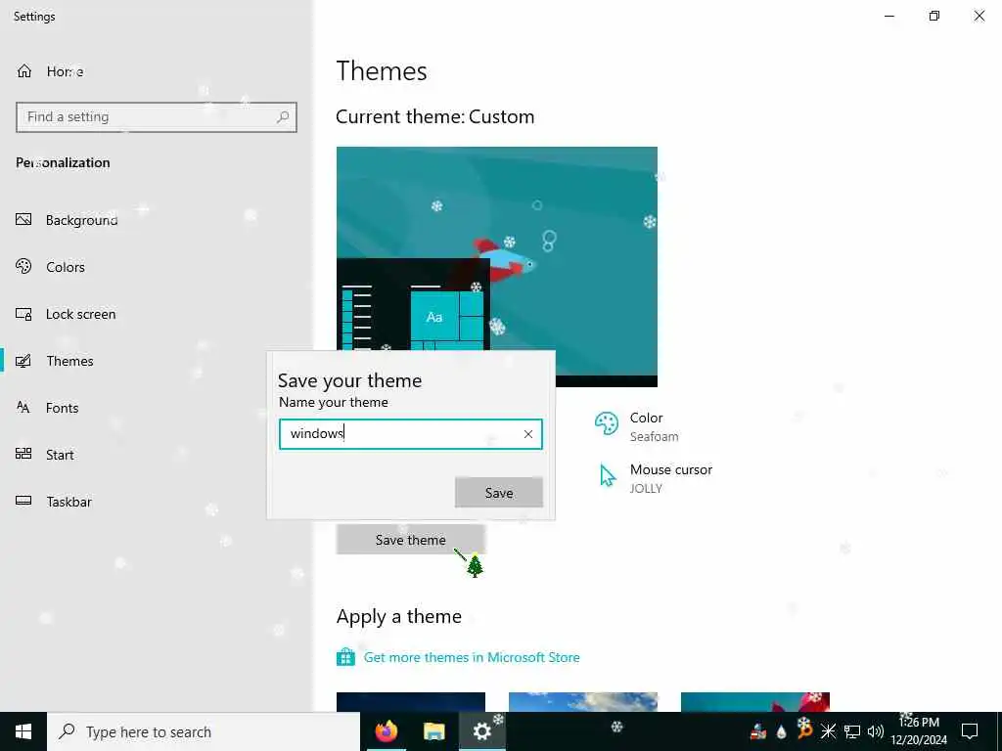Image resolution: width=1002 pixels, height=751 pixels.
Task: Go to Home in Settings
Action: click(x=65, y=71)
